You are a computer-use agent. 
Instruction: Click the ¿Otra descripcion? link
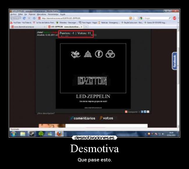(x=46, y=113)
